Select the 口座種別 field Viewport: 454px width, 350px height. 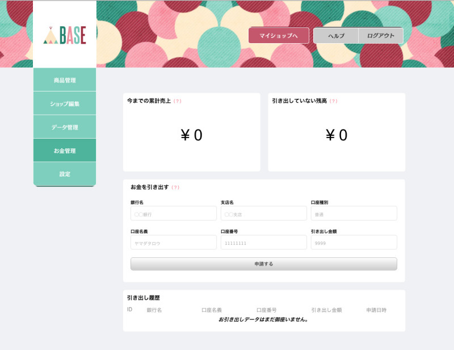(x=354, y=214)
